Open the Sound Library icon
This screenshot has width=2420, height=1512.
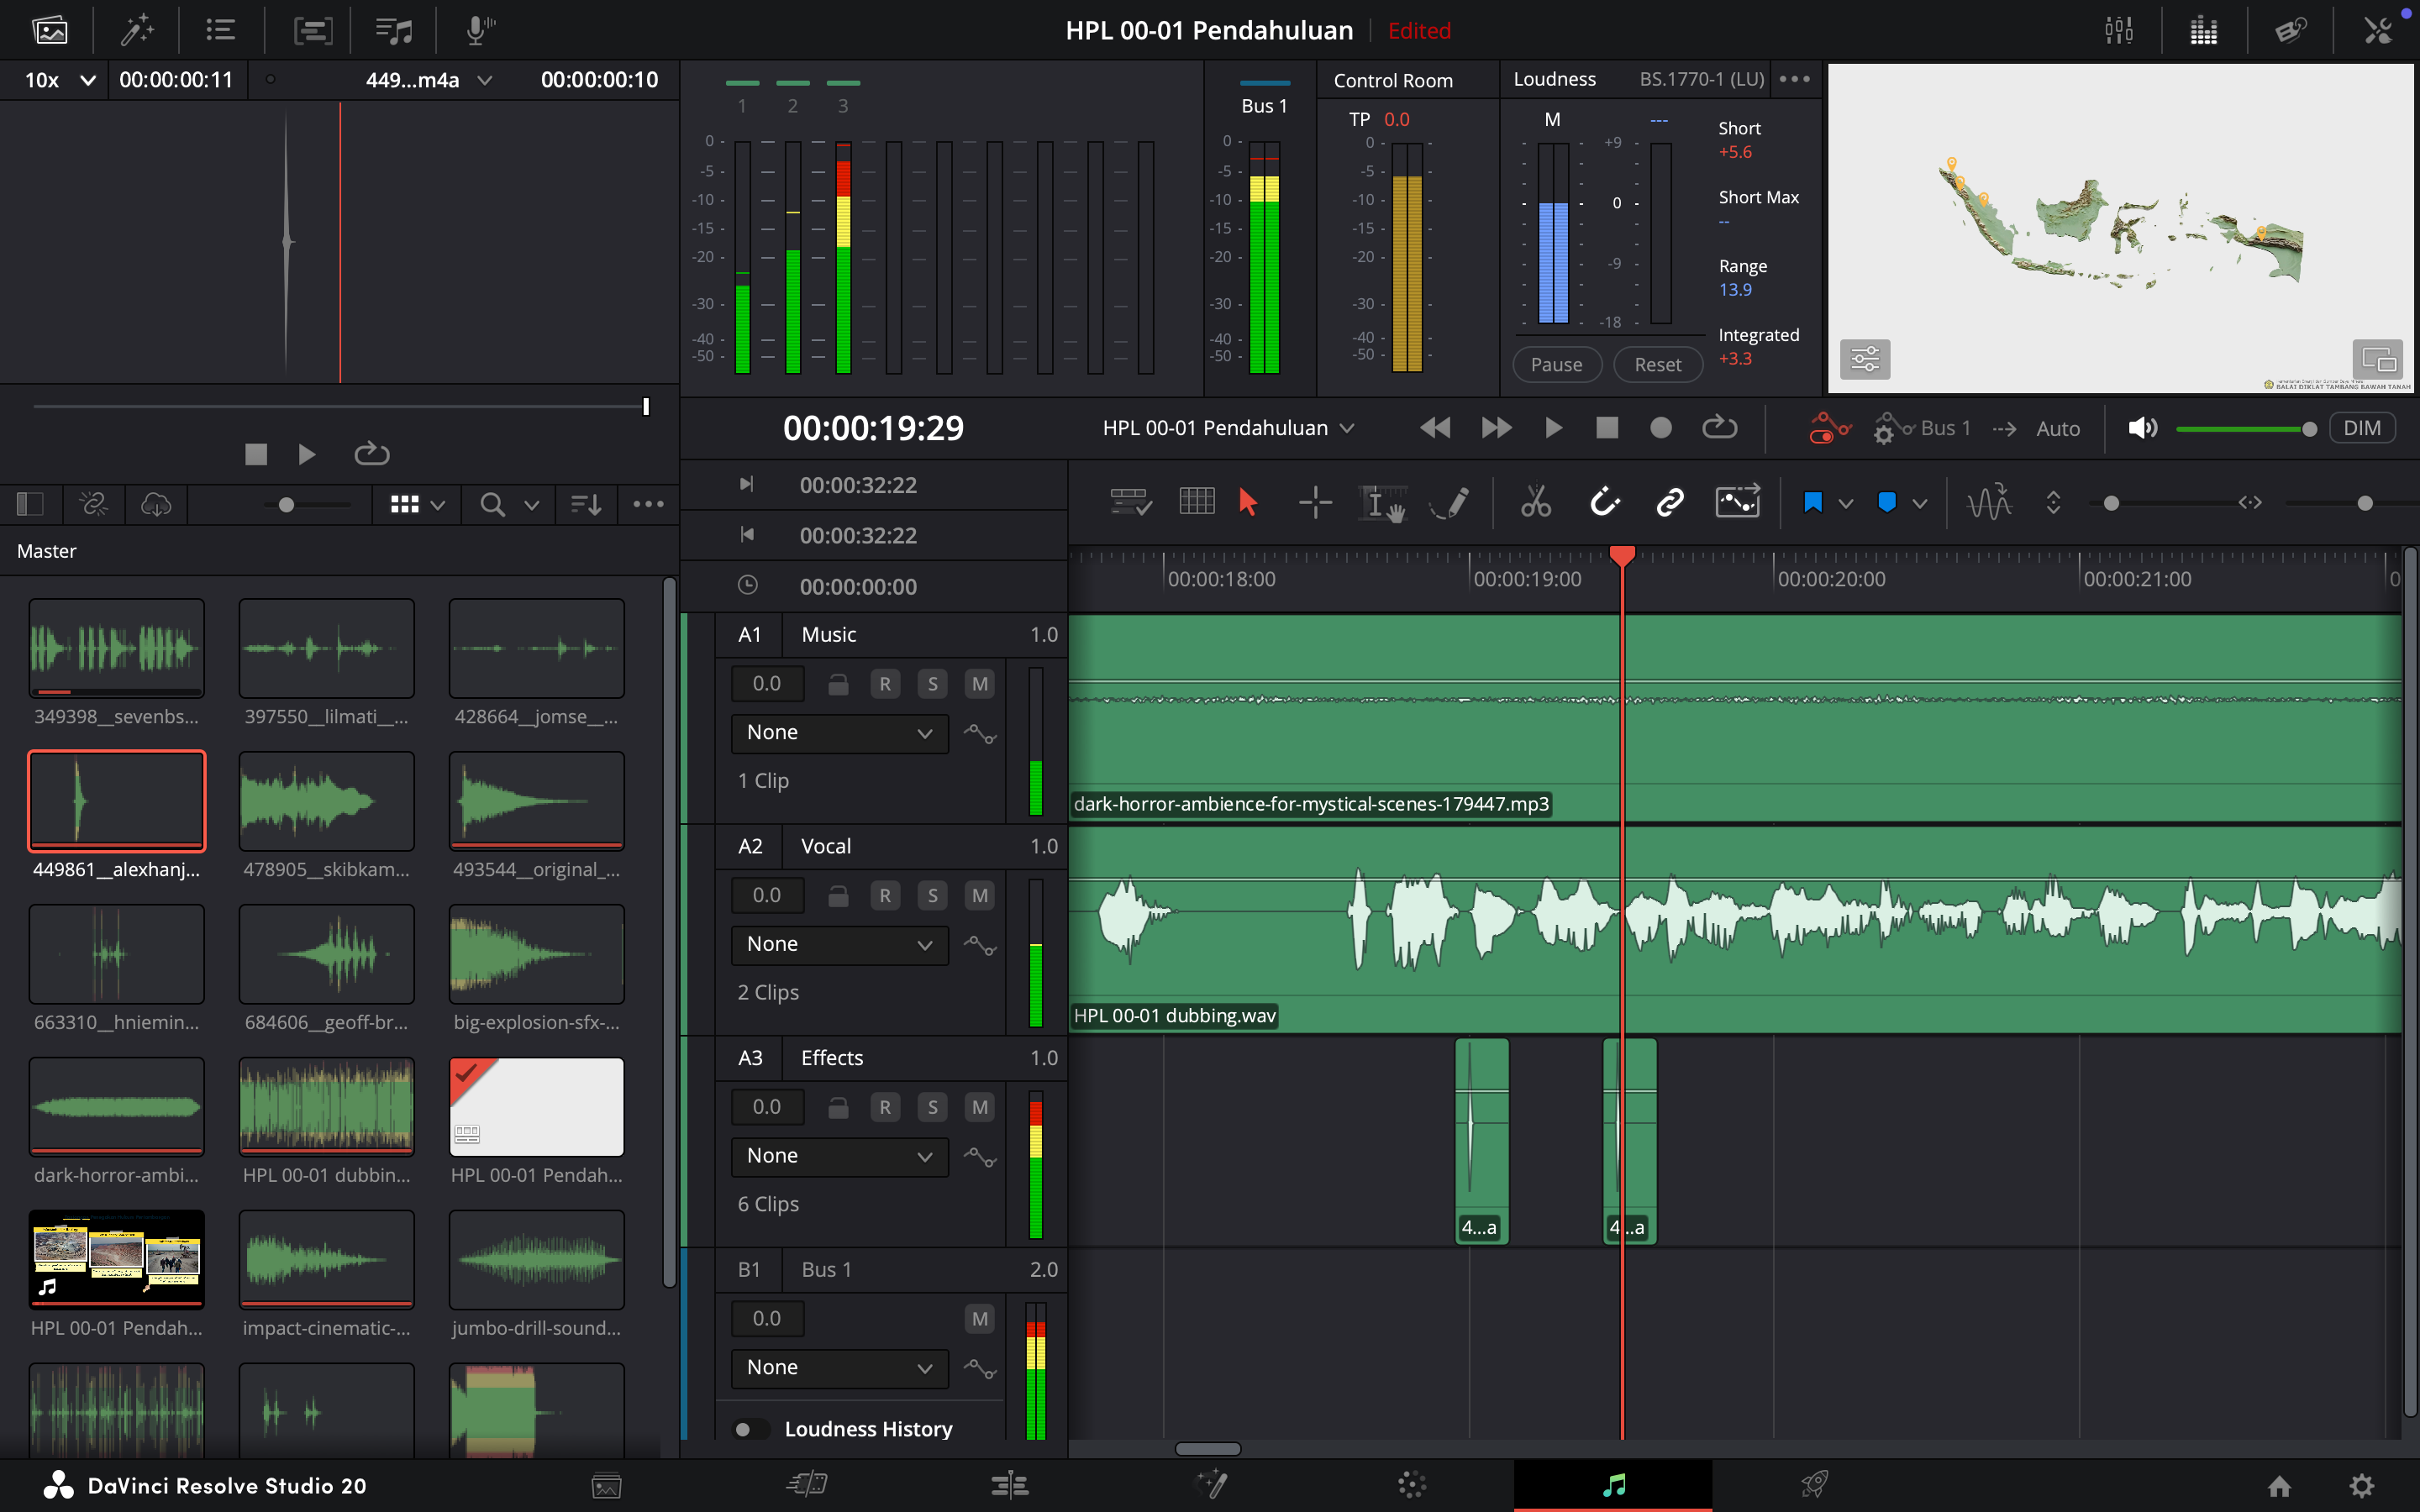[x=393, y=30]
